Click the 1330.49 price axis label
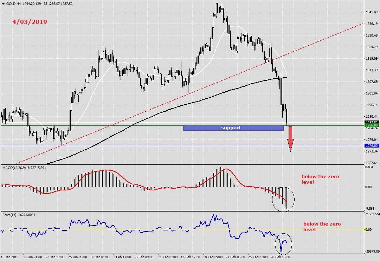 372,35
